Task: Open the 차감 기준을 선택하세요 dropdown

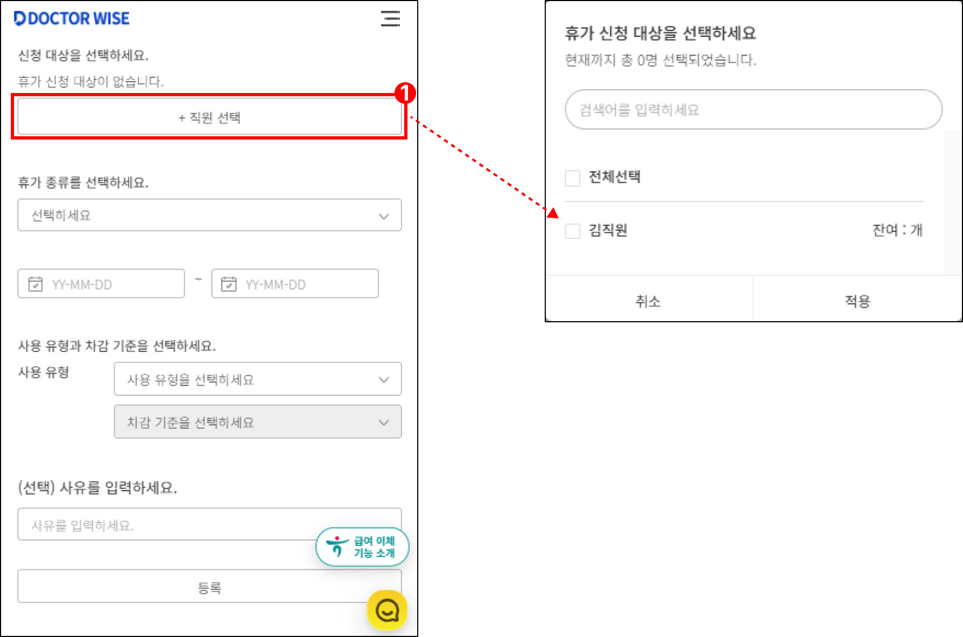Action: click(258, 422)
